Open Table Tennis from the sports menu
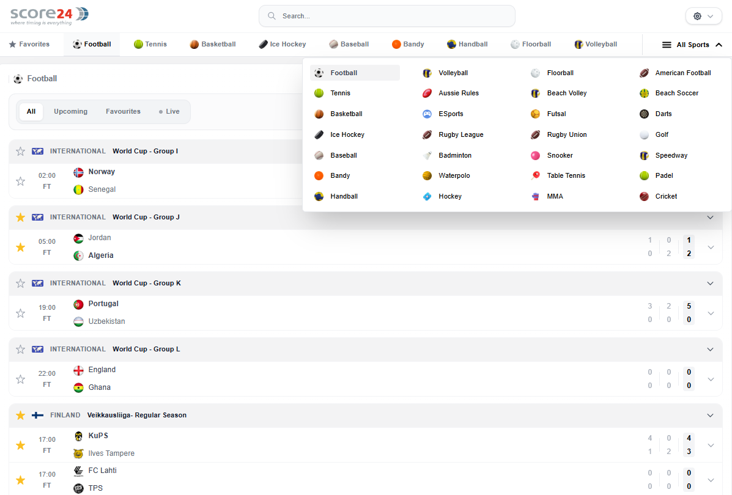 click(558, 175)
